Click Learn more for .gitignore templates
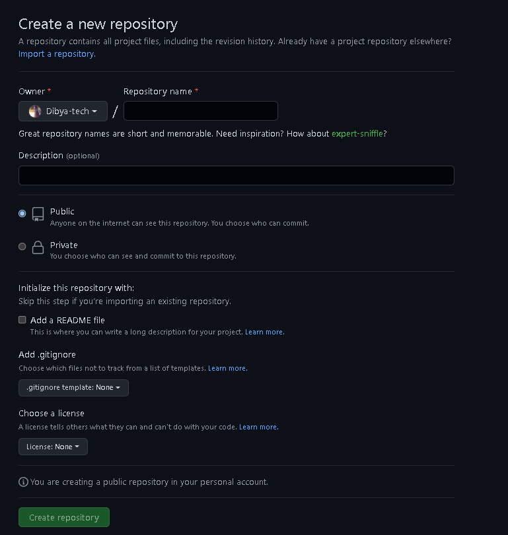The height and width of the screenshot is (535, 508). pos(227,368)
